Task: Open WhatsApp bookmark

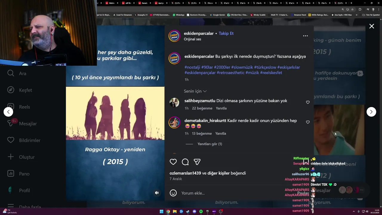Action: coord(178,15)
